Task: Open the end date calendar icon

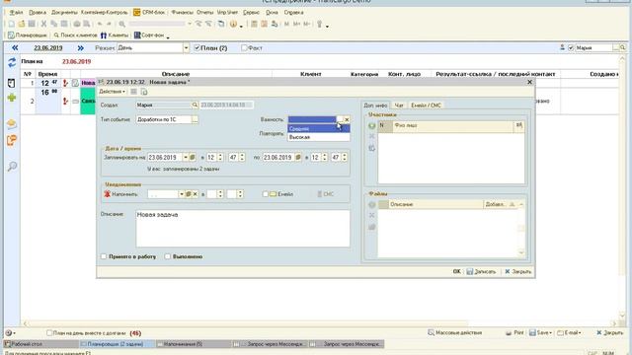Action: pos(298,158)
